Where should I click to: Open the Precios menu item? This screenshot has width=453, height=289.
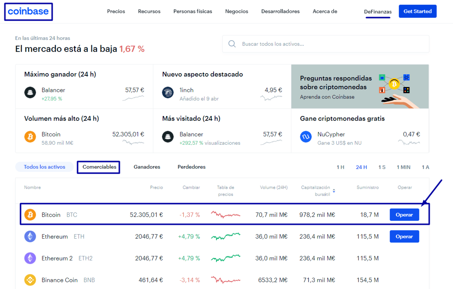pyautogui.click(x=116, y=11)
